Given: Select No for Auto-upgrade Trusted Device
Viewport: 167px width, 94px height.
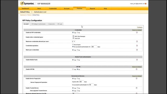Looking at the screenshot, I should click(x=77, y=91).
